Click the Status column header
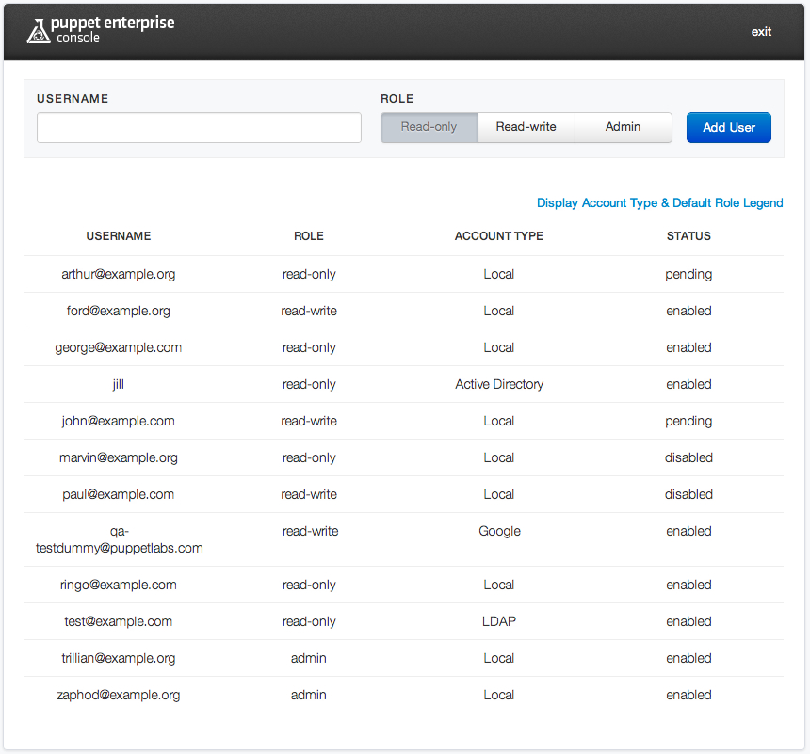The height and width of the screenshot is (754, 810). tap(688, 236)
